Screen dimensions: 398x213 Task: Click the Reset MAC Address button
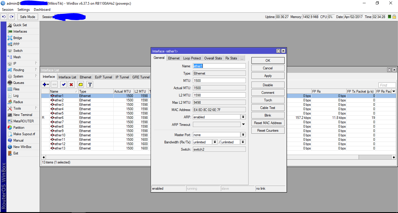click(268, 123)
